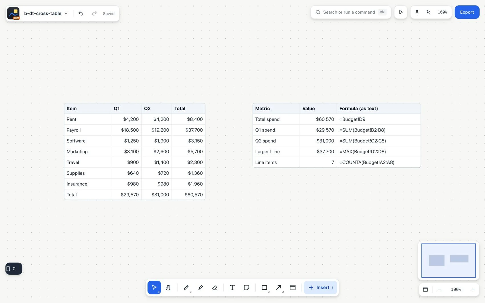
Task: Select the Payroll row label
Action: [74, 130]
